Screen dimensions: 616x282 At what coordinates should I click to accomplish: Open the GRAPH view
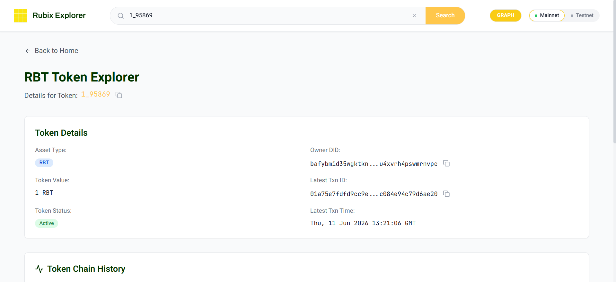[x=506, y=15]
